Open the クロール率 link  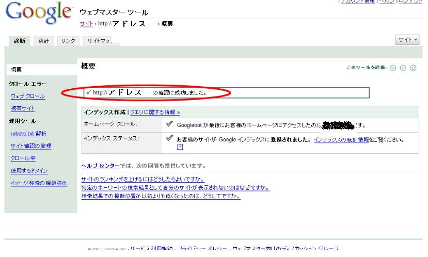(x=23, y=158)
